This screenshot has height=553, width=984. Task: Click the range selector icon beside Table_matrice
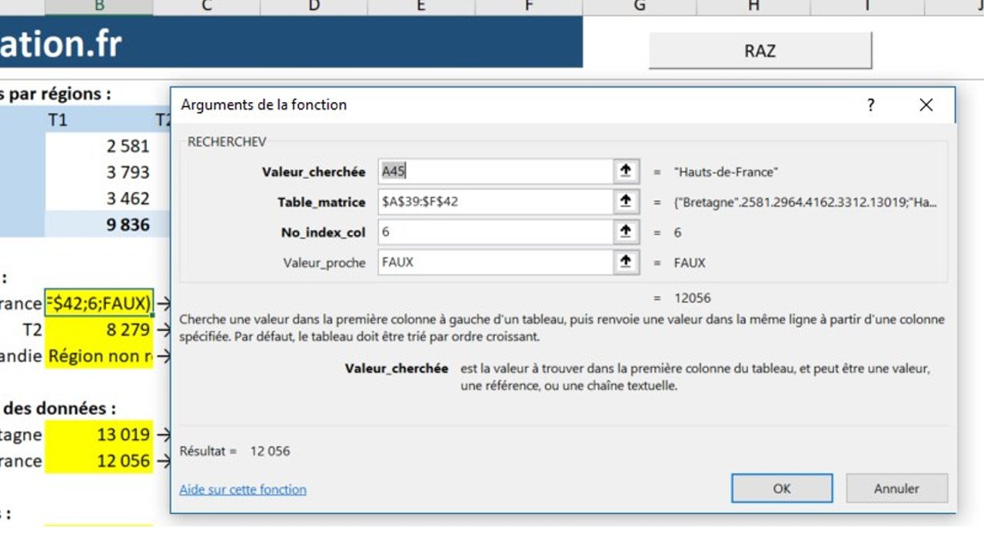624,201
